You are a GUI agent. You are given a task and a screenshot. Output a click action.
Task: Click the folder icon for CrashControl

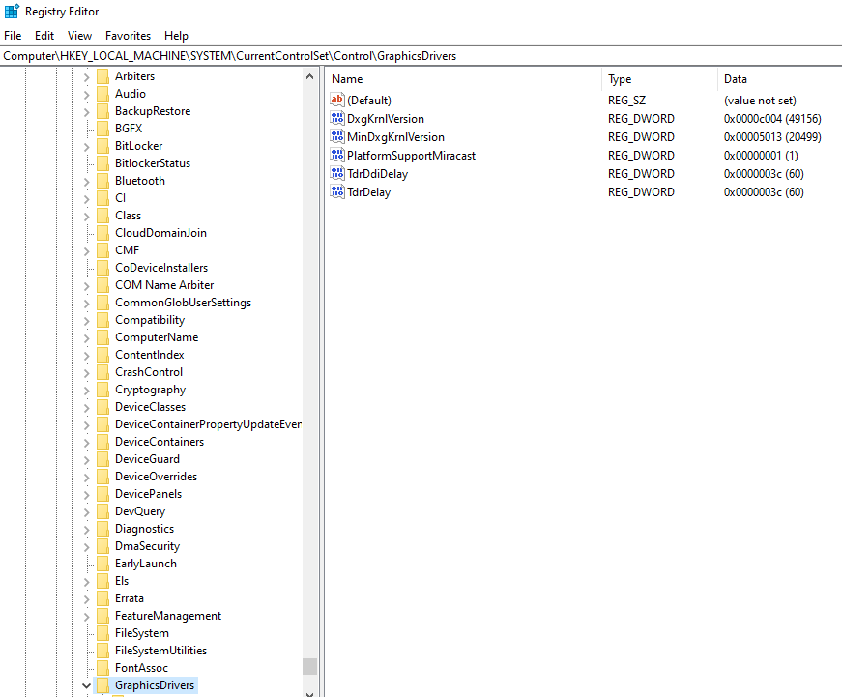(x=102, y=372)
